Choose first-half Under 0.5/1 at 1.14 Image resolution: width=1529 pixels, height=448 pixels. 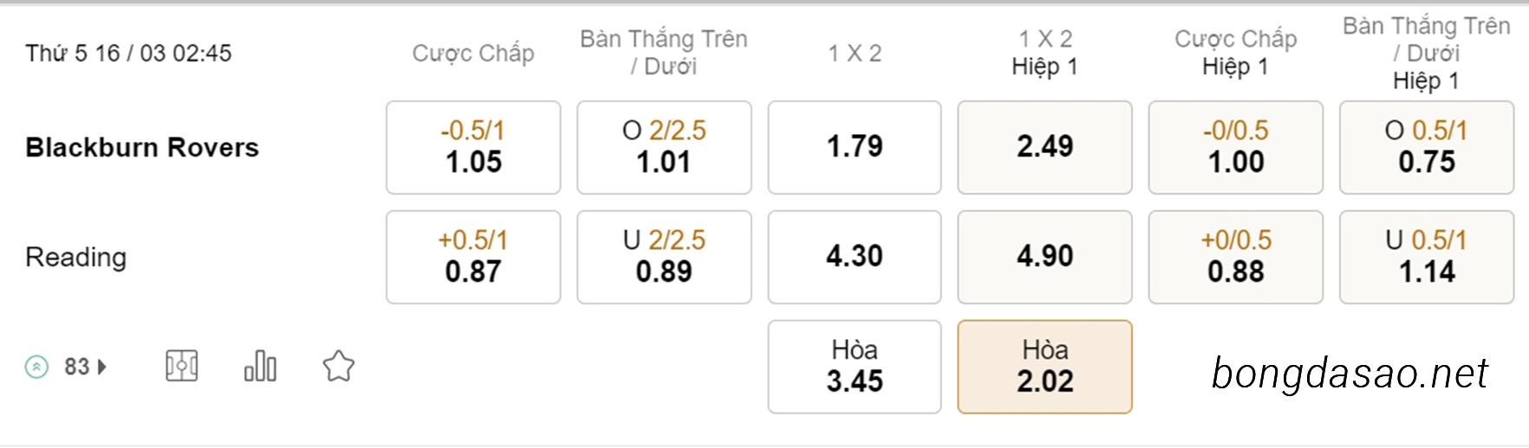1427,257
